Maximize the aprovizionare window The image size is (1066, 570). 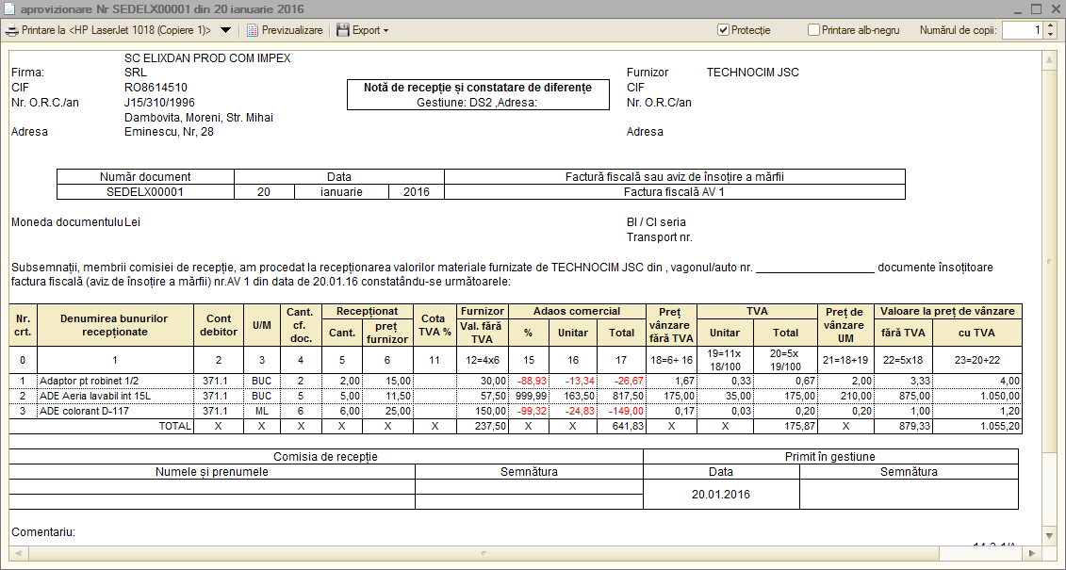pos(1036,8)
